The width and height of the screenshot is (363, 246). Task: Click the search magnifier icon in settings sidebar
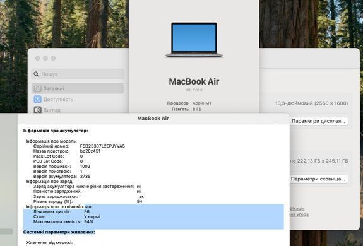pyautogui.click(x=36, y=74)
